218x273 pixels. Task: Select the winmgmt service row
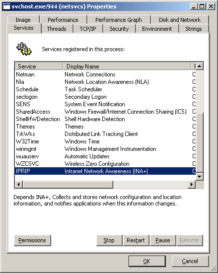(105, 149)
